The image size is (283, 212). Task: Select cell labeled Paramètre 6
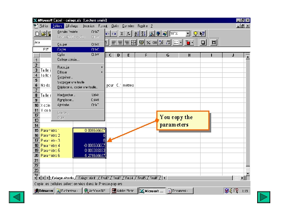57,155
